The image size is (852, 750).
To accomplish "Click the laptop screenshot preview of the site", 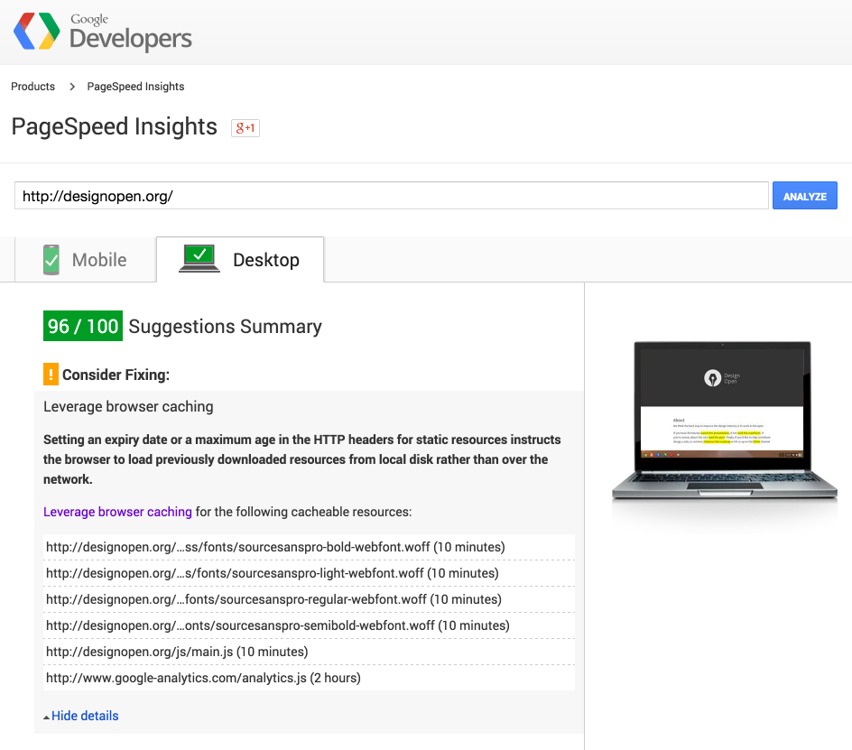I will coord(725,420).
